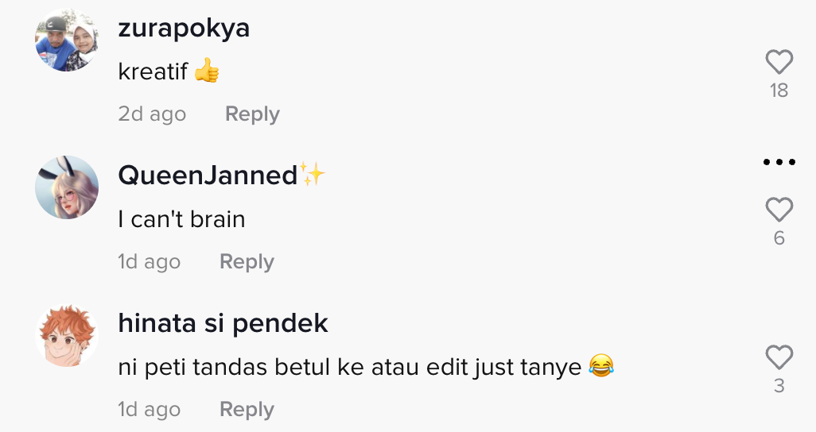Reply to the 'kreatif' comment
Screen dimensions: 816x432
(x=252, y=114)
